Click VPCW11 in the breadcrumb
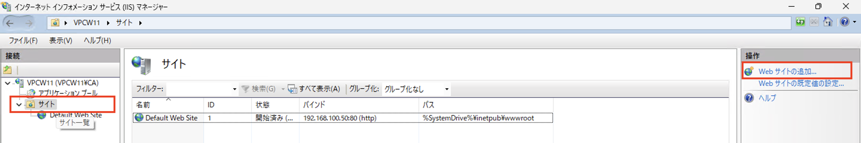This screenshot has width=861, height=143. [x=87, y=23]
